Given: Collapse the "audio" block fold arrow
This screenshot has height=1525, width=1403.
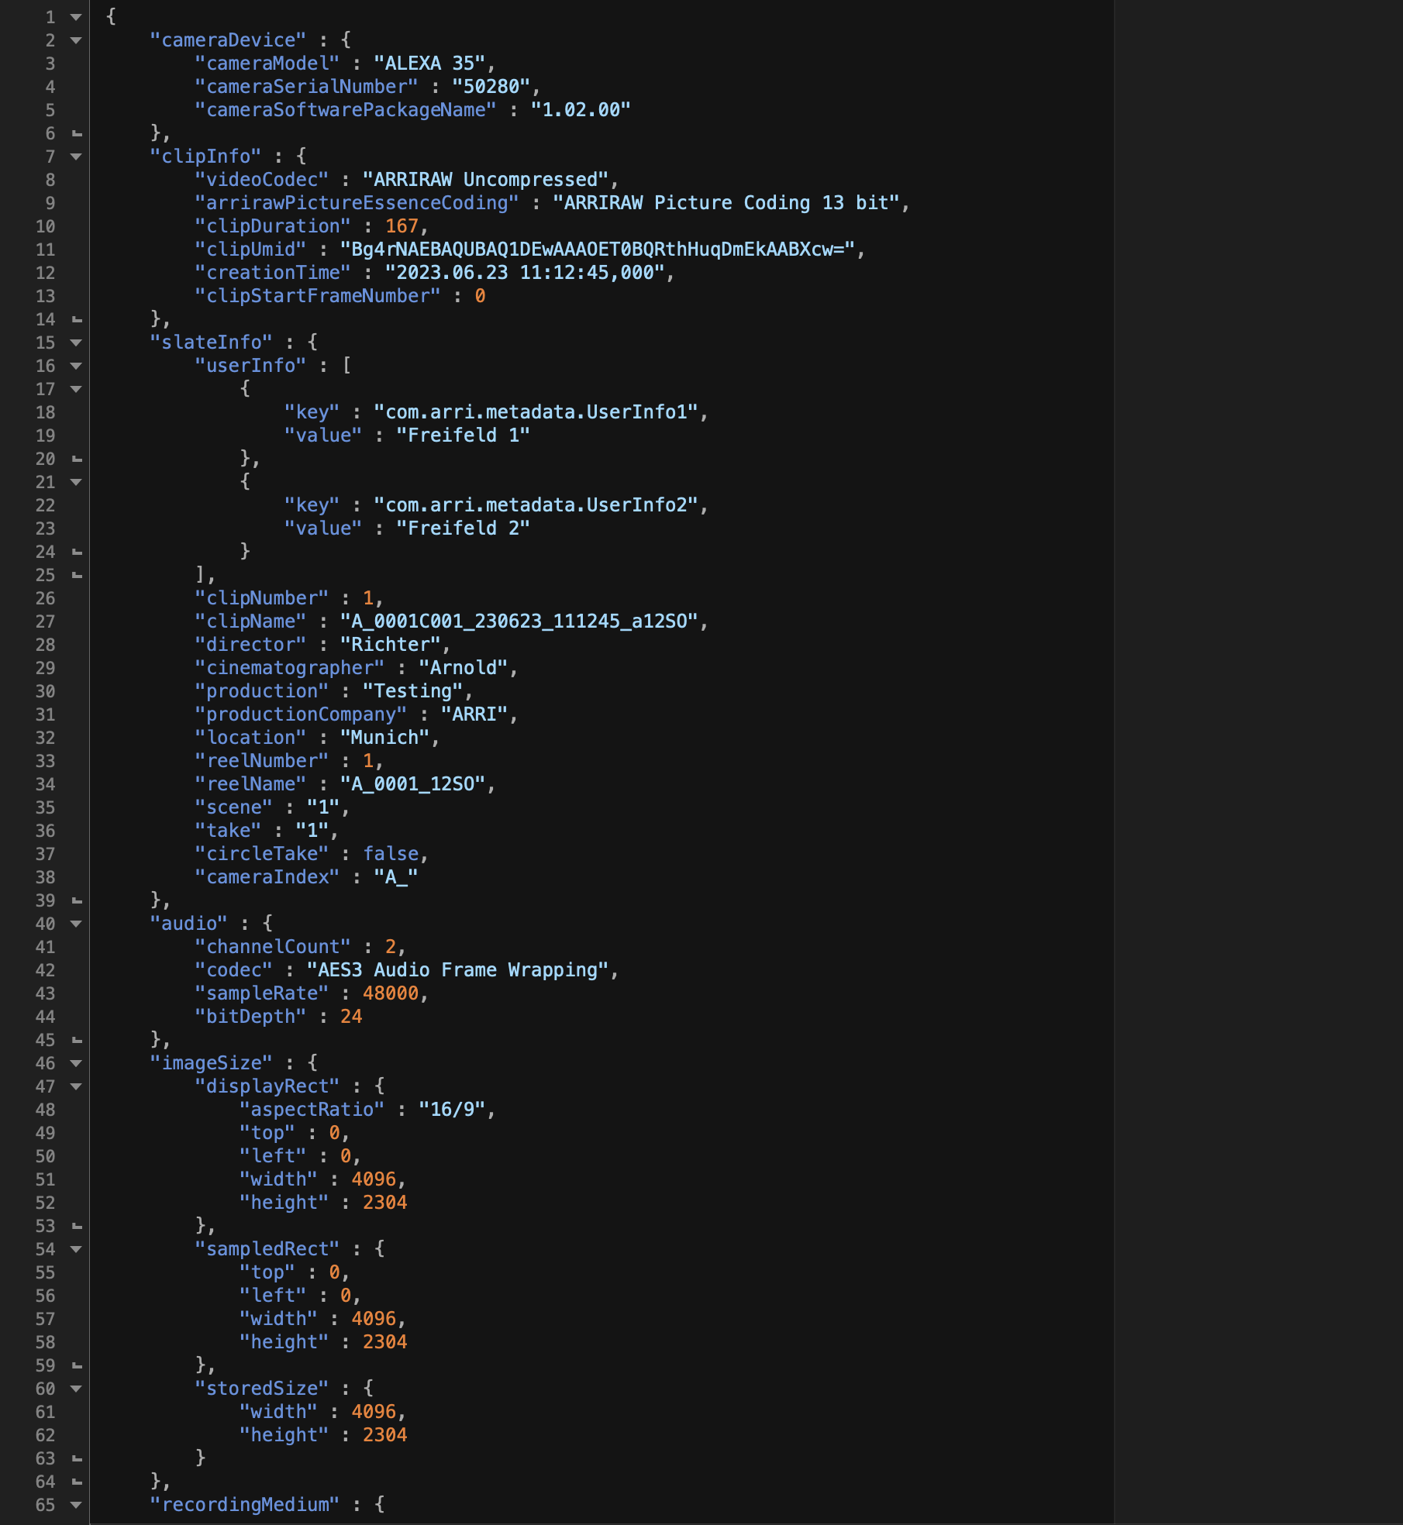Looking at the screenshot, I should pos(76,924).
